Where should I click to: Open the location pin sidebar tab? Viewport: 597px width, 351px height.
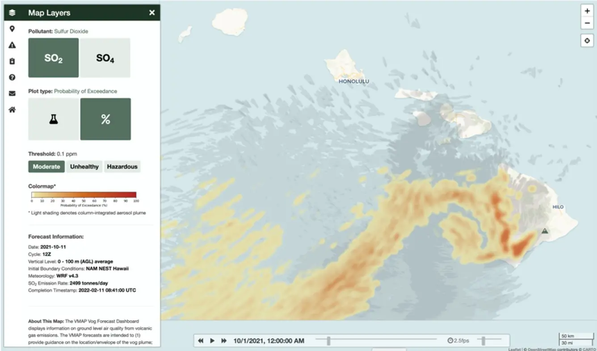[x=12, y=29]
